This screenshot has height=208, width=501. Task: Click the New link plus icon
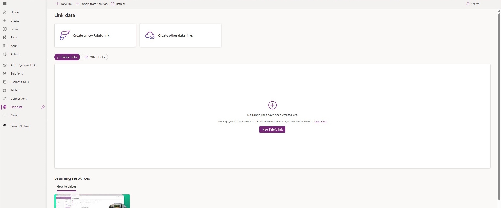tap(58, 4)
